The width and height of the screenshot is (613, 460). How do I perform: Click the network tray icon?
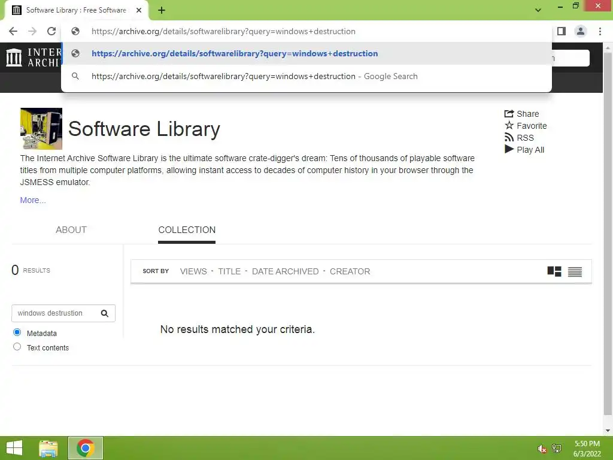click(x=557, y=449)
